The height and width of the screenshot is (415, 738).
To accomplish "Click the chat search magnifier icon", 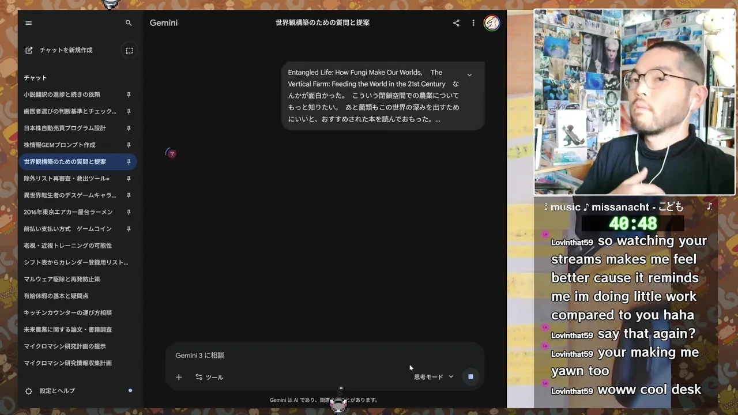I will [x=129, y=23].
